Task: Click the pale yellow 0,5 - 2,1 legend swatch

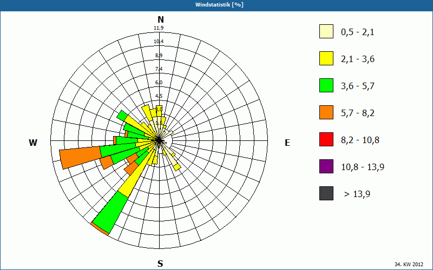Action: tap(326, 31)
